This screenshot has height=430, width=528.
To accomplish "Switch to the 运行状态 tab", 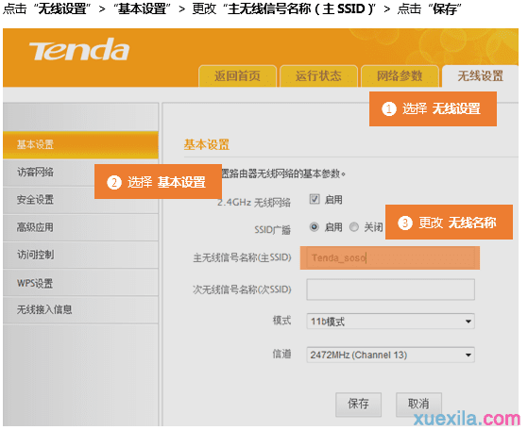I will tap(318, 76).
